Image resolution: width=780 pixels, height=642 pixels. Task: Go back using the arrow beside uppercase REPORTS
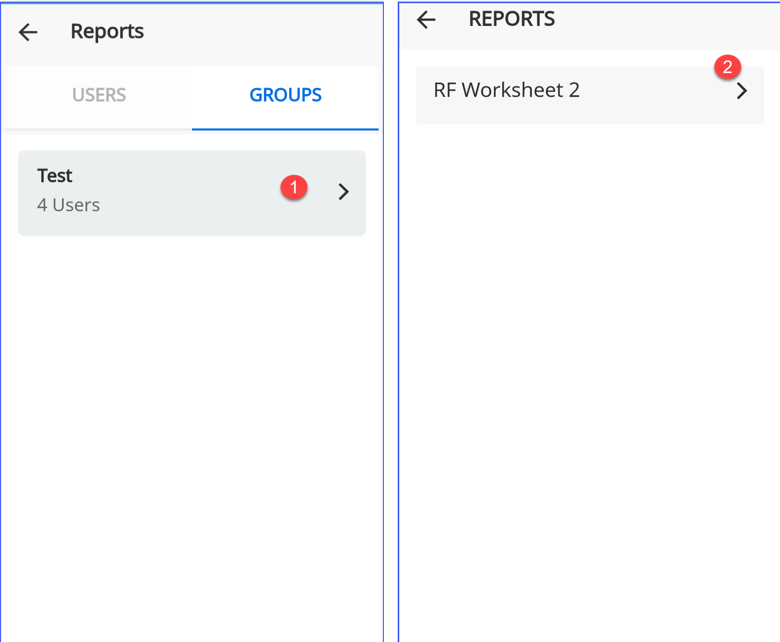[x=426, y=20]
